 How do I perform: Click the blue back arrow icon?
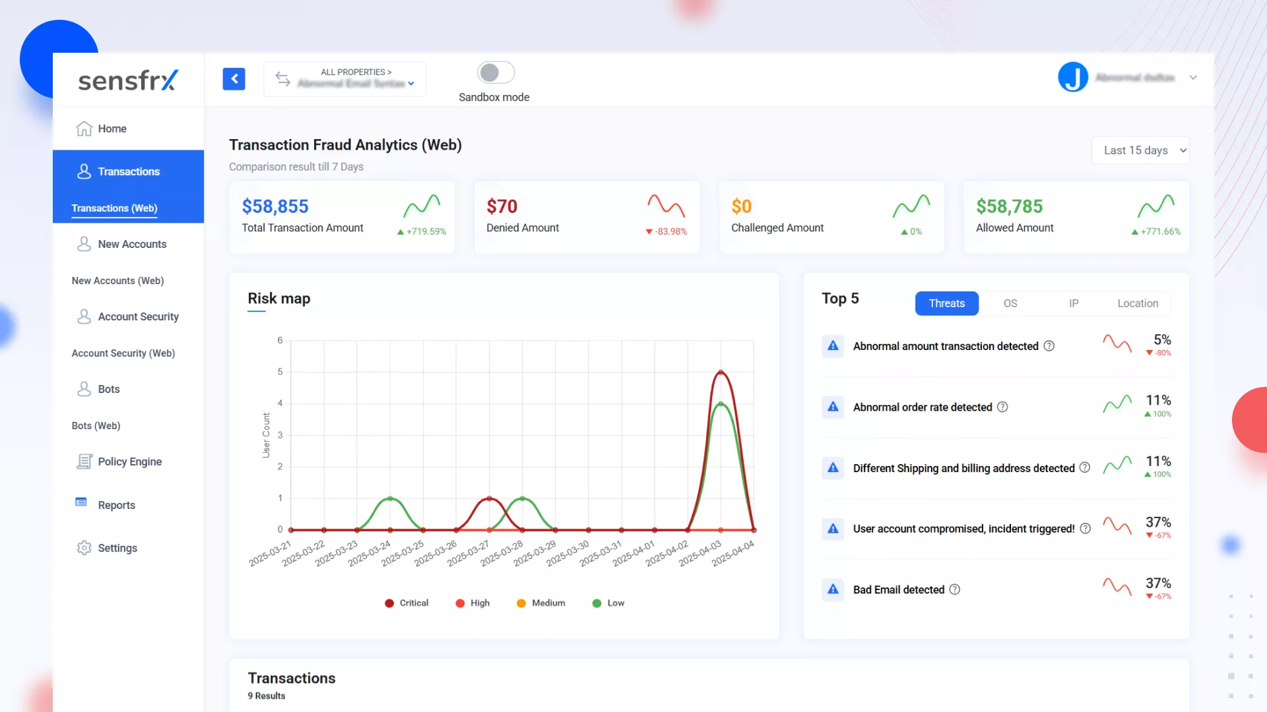click(x=234, y=78)
